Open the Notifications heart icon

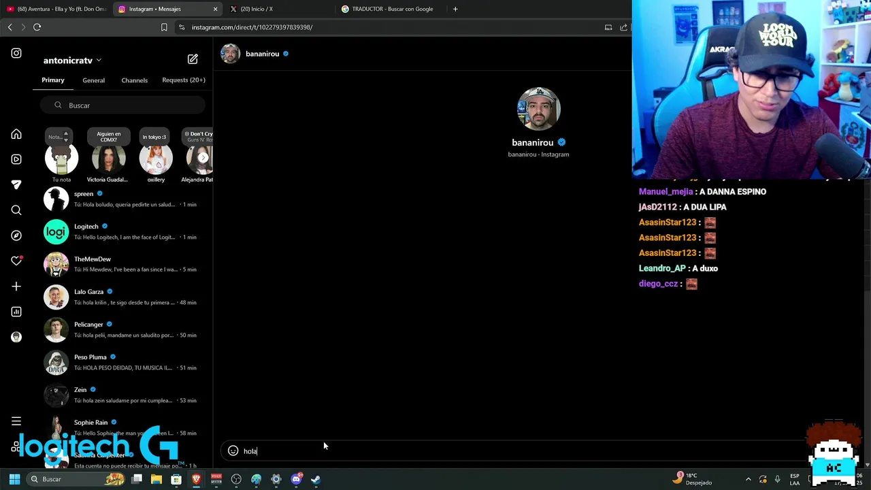pos(16,261)
